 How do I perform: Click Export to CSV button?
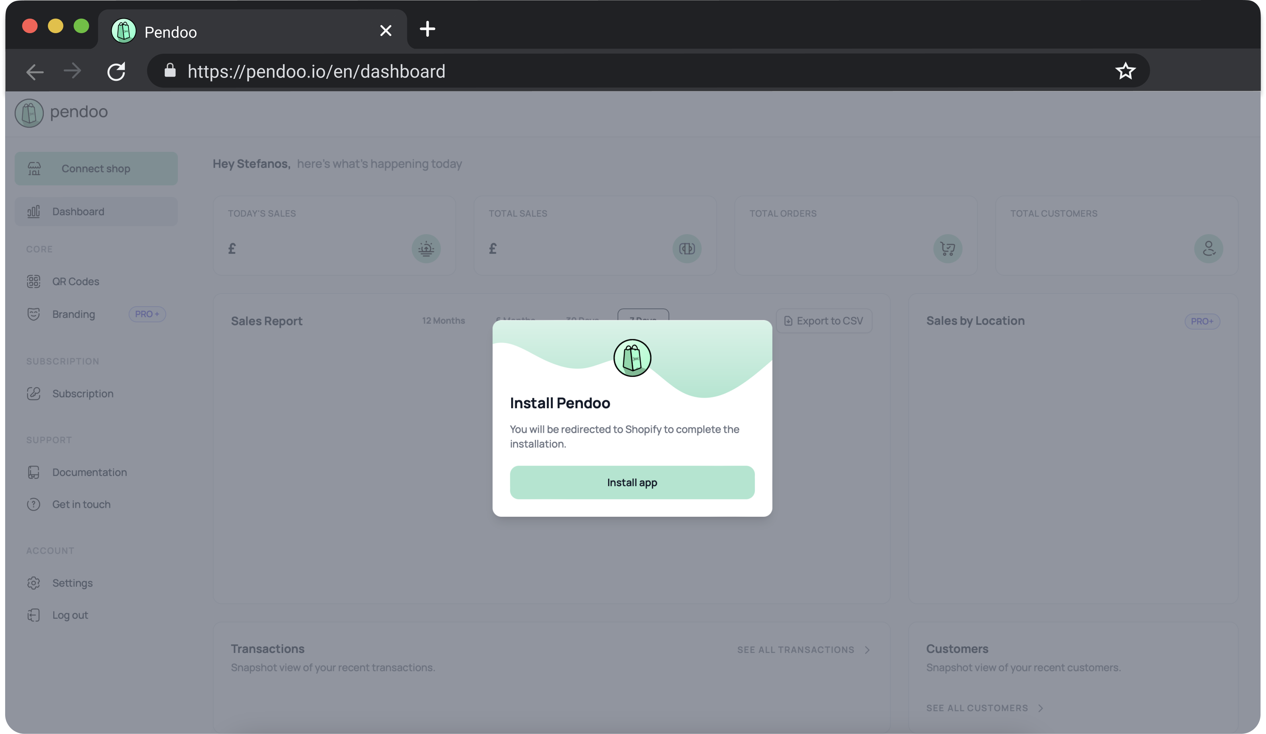tap(824, 320)
